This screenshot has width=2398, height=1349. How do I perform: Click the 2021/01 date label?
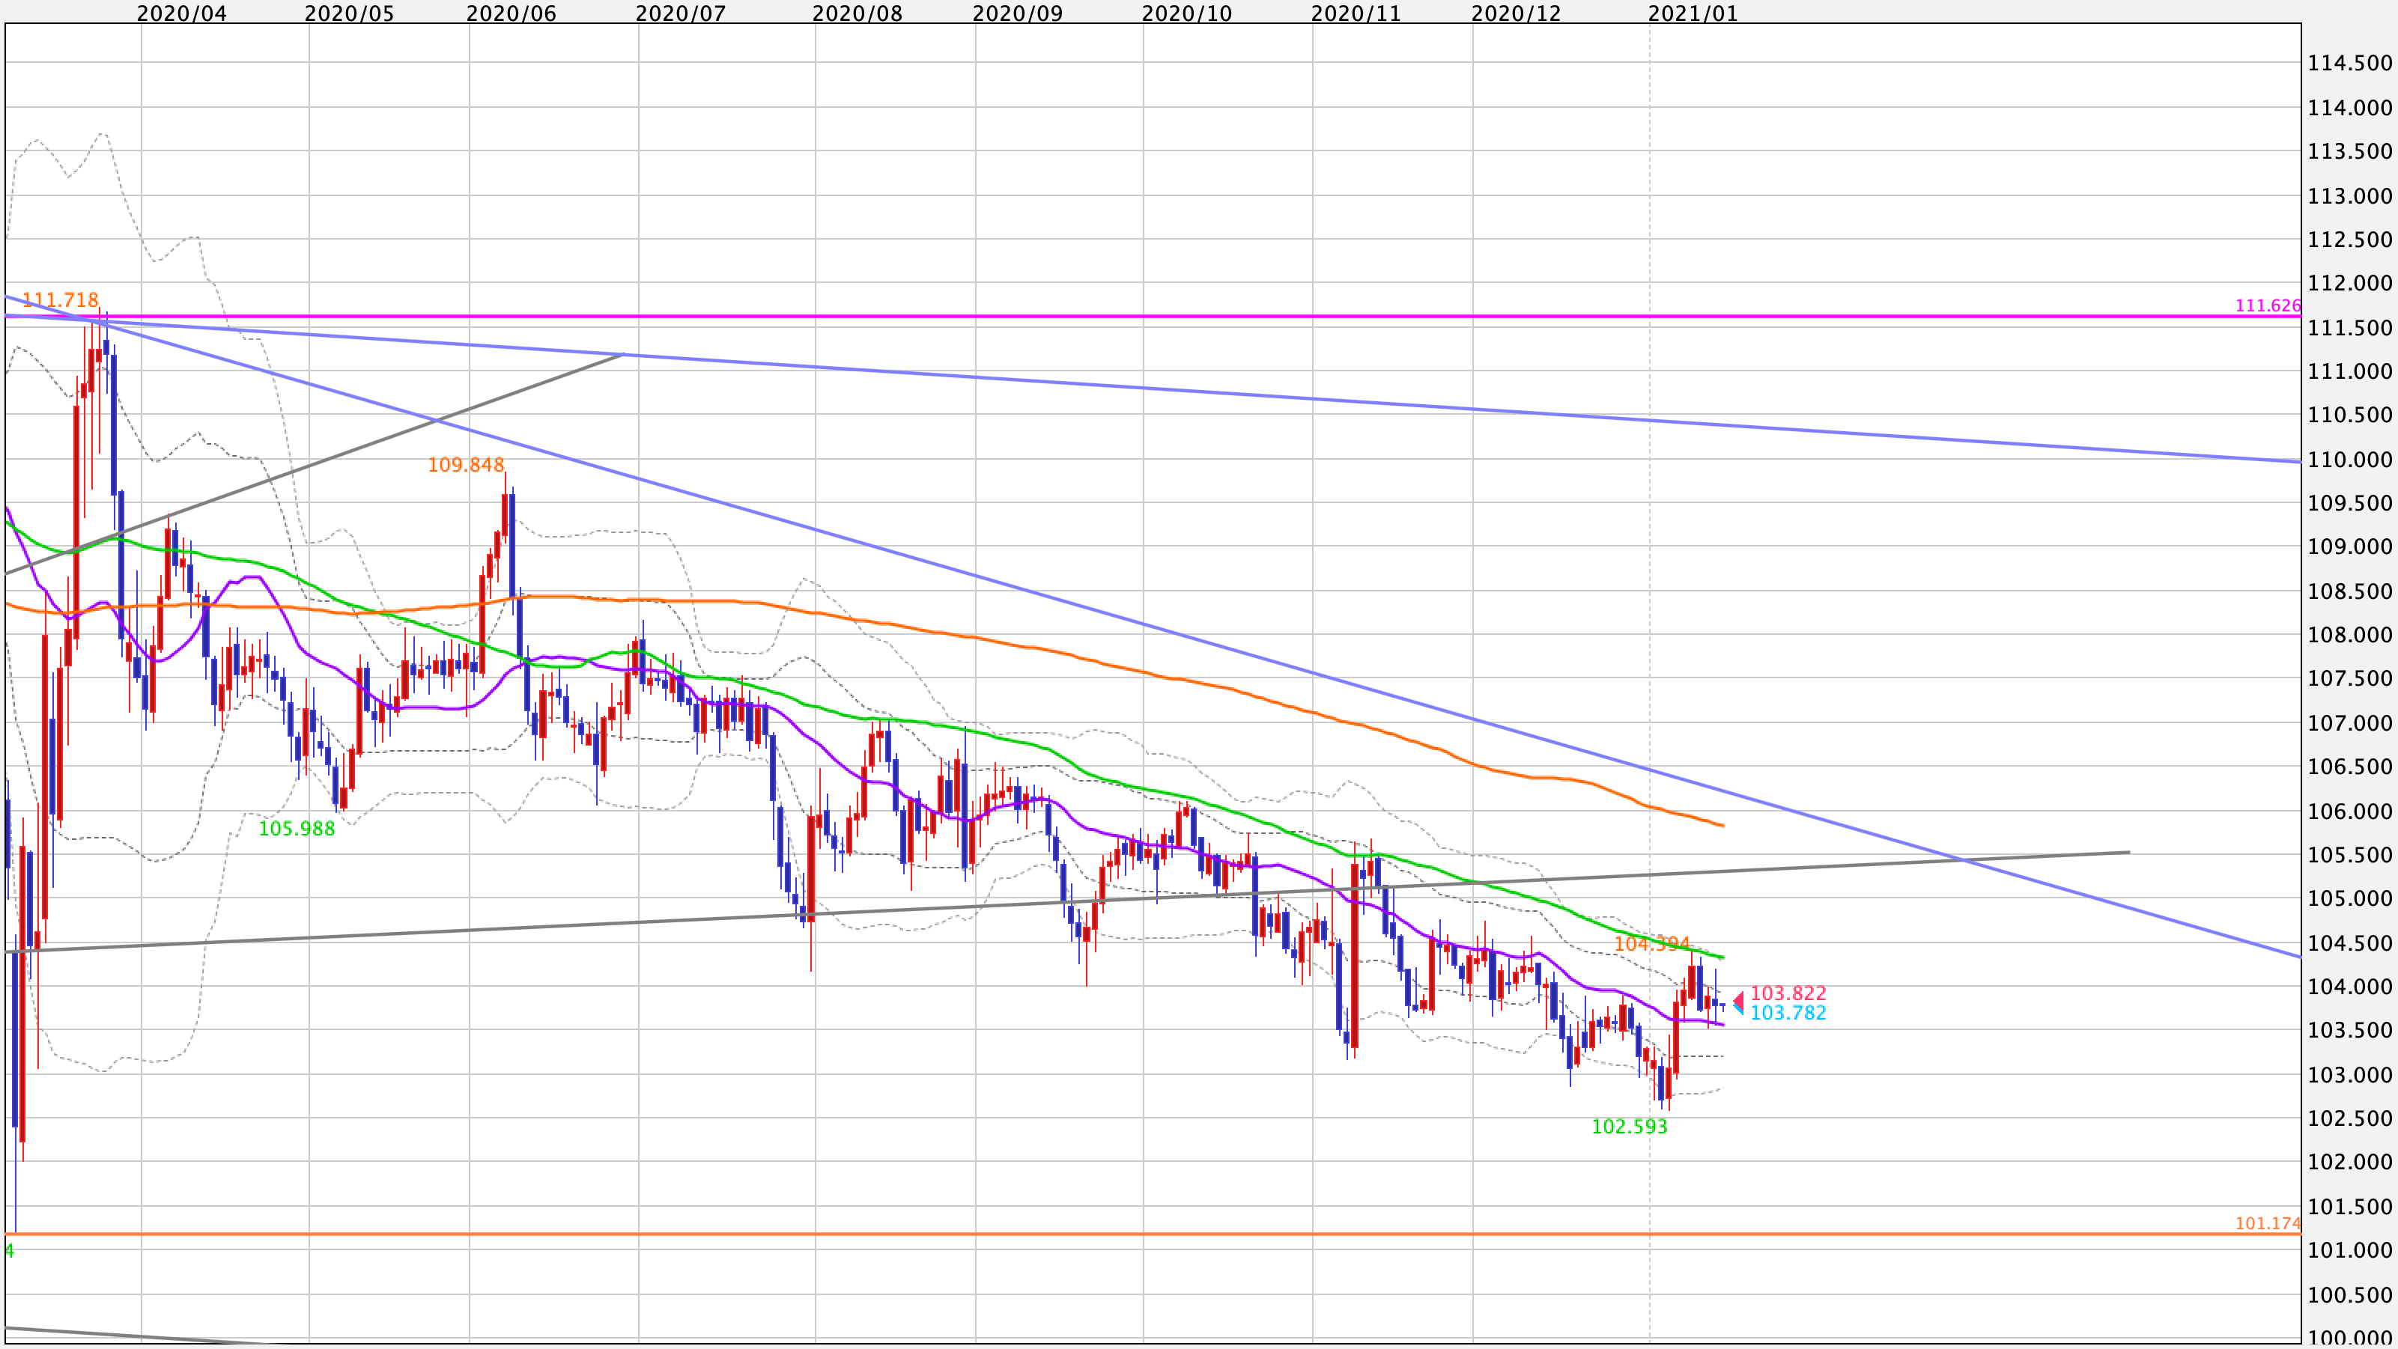coord(1693,13)
